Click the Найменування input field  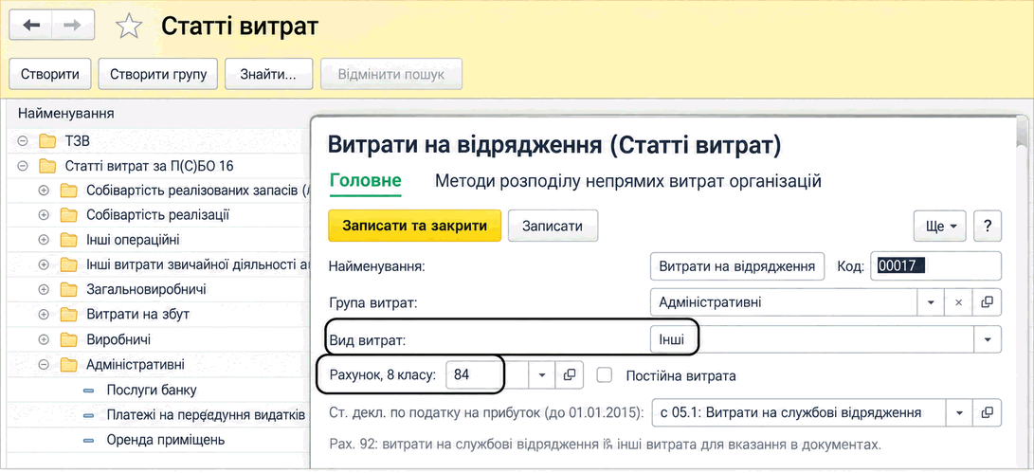(737, 266)
